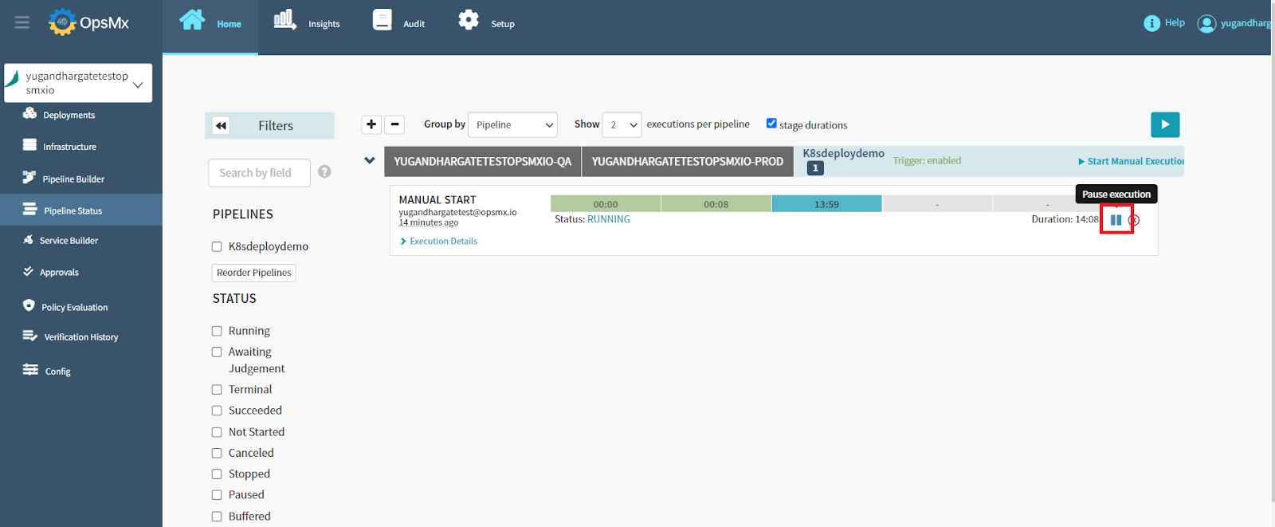Click the blue running stage bar 13:59
Screen dimensions: 1275x527
[826, 204]
